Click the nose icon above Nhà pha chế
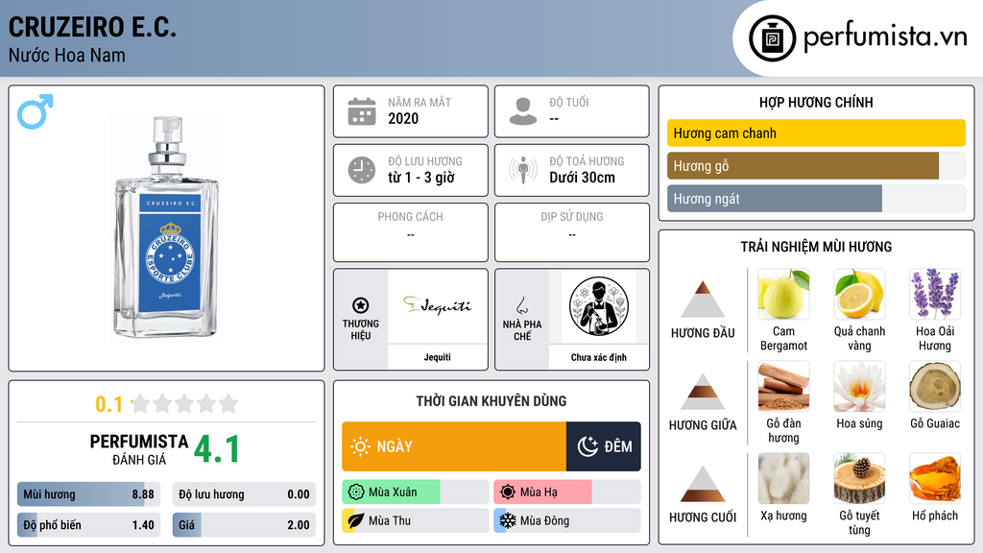The height and width of the screenshot is (553, 983). (x=521, y=305)
